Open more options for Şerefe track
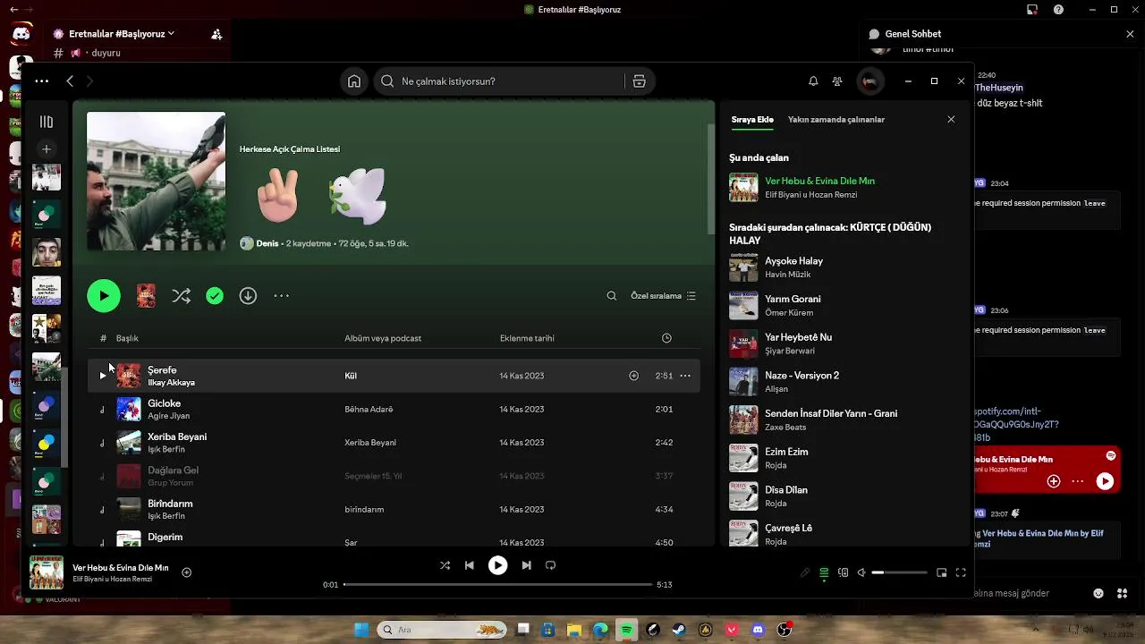Image resolution: width=1145 pixels, height=644 pixels. coord(685,376)
